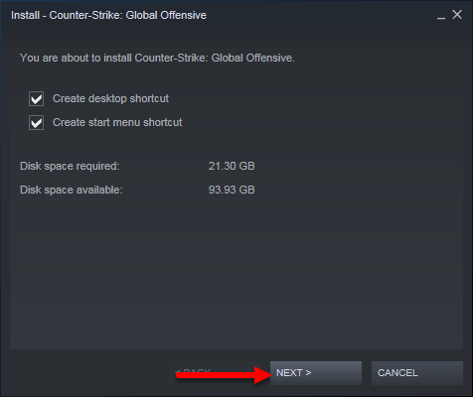Screen dimensions: 473x397
Task: Minimize the Install dialog window
Action: 441,15
